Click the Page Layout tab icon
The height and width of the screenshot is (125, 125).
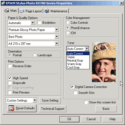point(22,11)
